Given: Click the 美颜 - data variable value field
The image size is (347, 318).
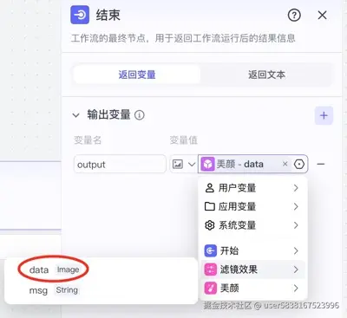Looking at the screenshot, I should tap(253, 164).
